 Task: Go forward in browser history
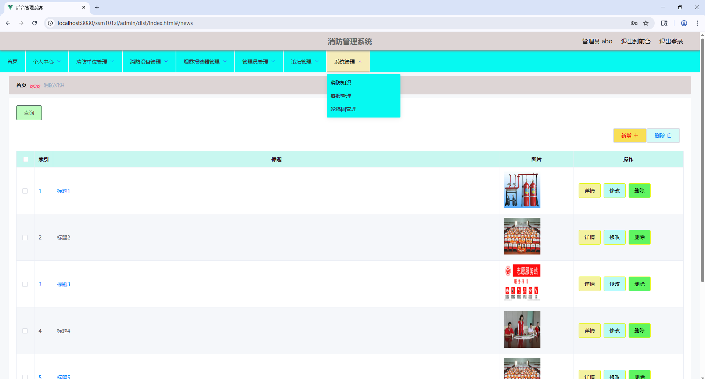(x=21, y=23)
